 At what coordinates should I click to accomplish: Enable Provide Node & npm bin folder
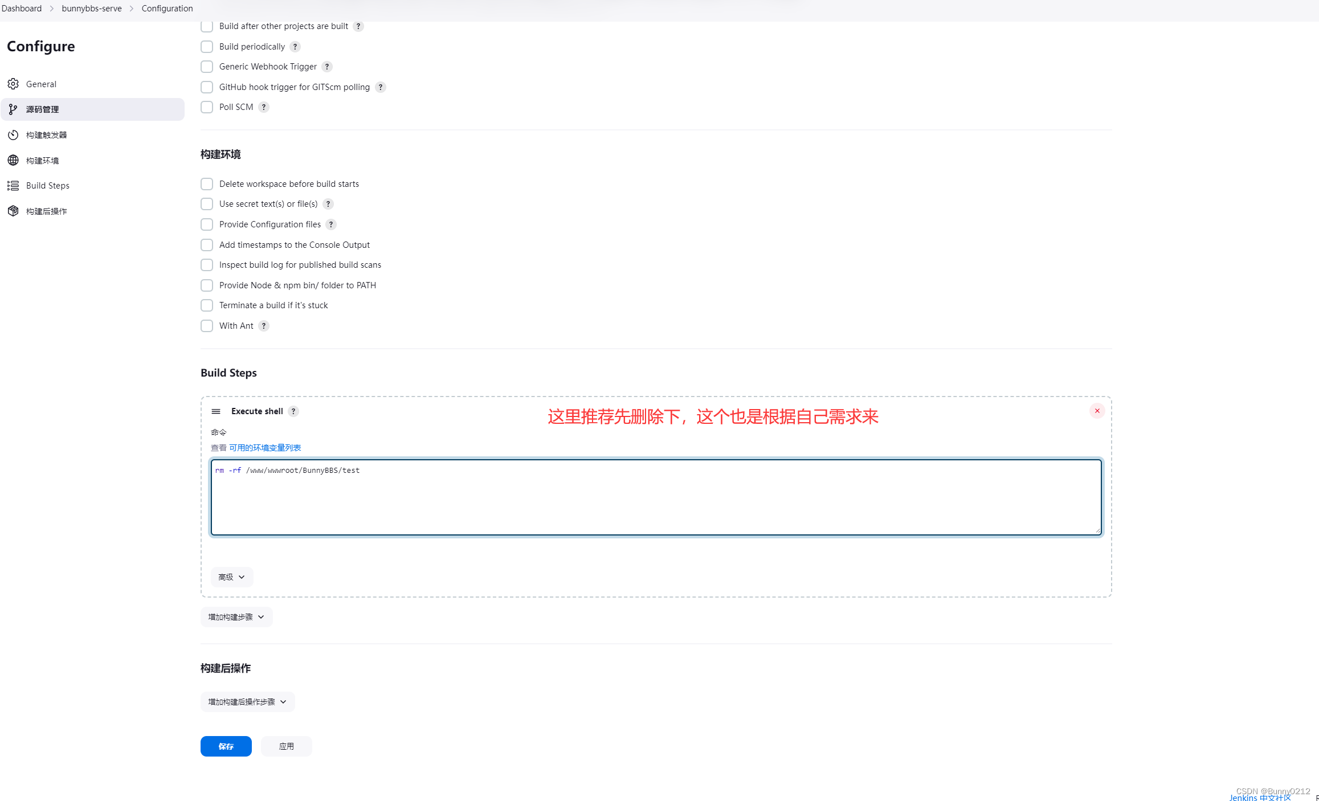pos(207,285)
